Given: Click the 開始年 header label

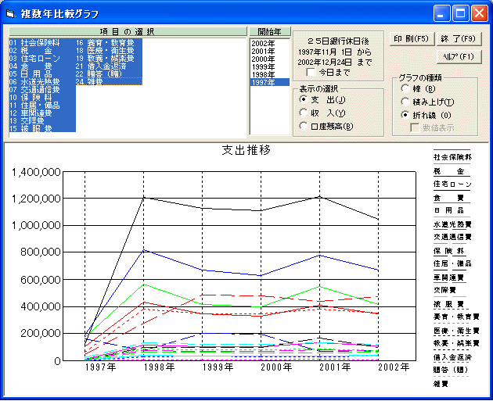Looking at the screenshot, I should click(x=269, y=31).
